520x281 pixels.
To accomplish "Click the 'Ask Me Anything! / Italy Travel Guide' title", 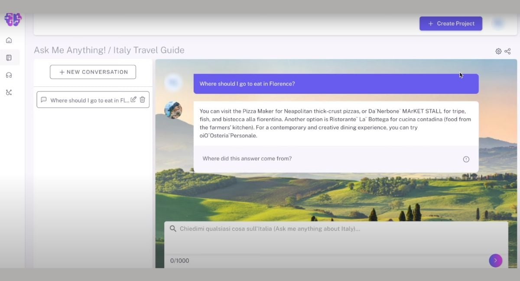I will point(109,50).
